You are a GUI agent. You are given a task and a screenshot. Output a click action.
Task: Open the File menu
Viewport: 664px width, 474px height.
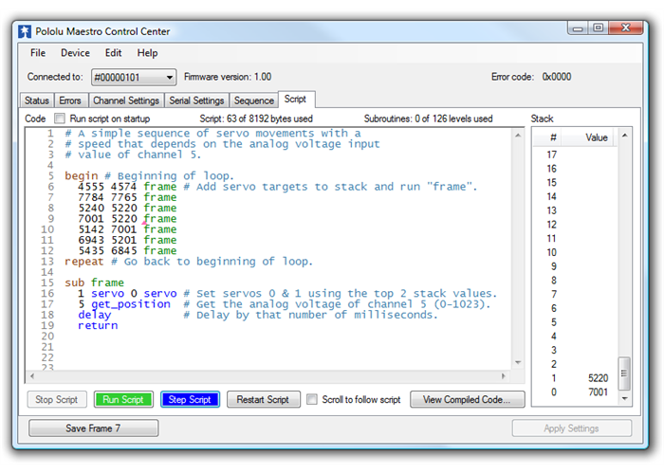click(x=38, y=53)
